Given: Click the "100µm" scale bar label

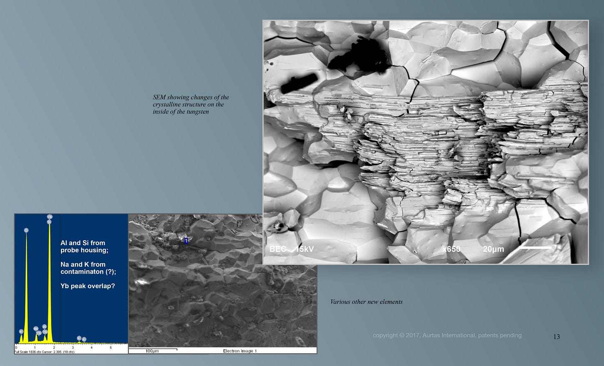Looking at the screenshot, I should click(x=152, y=351).
